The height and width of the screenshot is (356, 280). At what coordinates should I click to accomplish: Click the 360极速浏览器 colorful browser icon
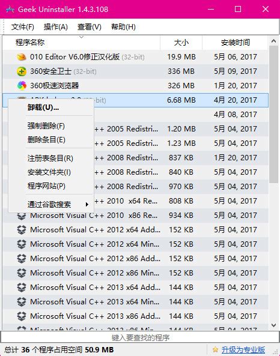click(22, 86)
